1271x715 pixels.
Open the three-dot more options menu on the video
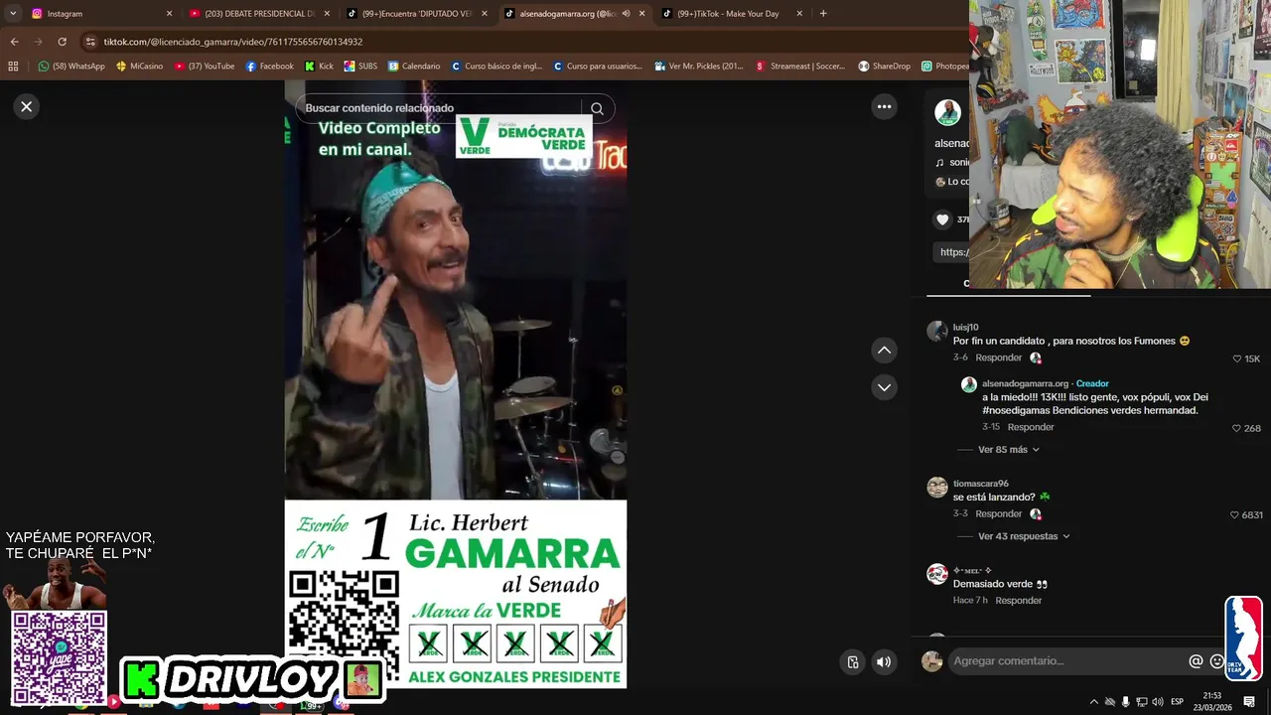pos(884,106)
